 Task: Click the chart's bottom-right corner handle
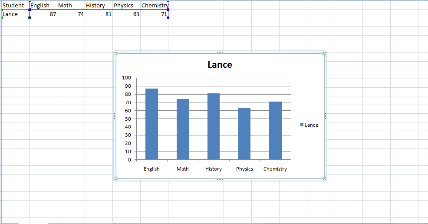click(324, 179)
